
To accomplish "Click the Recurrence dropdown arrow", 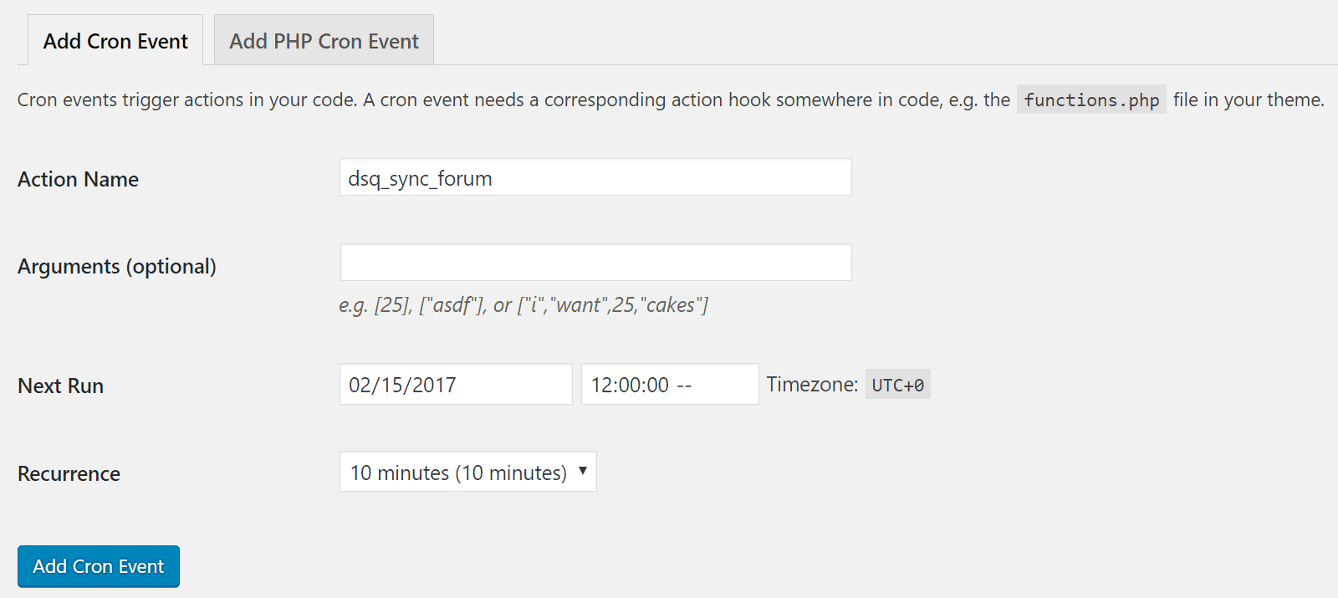I will point(583,471).
